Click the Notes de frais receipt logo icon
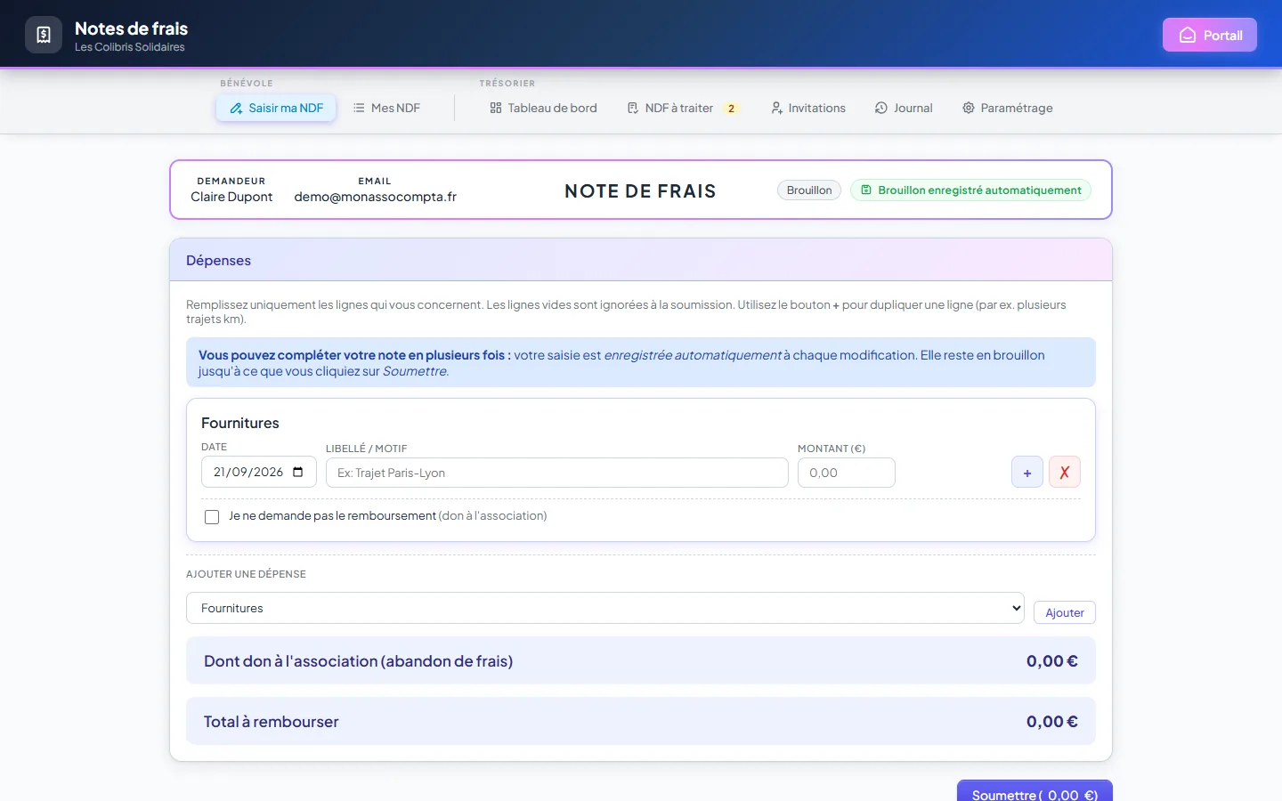Image resolution: width=1282 pixels, height=801 pixels. click(44, 35)
